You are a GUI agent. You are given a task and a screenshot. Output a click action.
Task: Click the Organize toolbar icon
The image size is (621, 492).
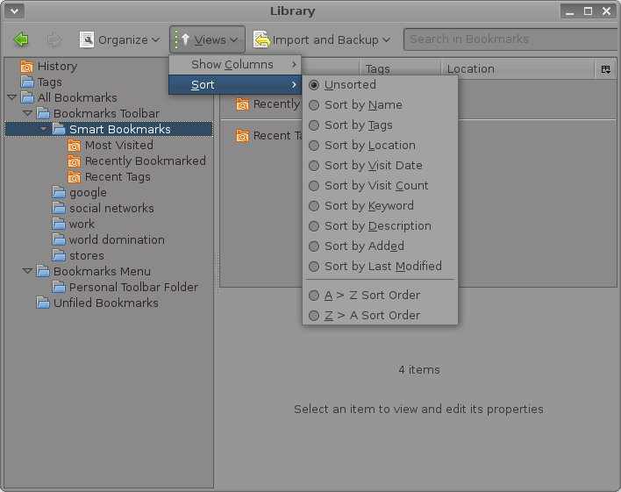pos(87,39)
